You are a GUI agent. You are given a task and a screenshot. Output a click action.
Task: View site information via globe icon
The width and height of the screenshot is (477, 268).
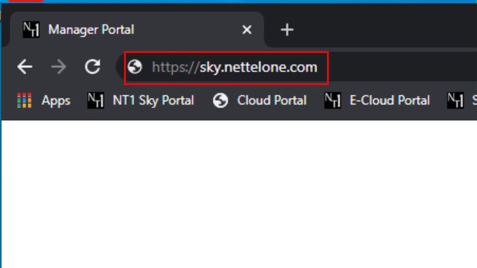[135, 67]
